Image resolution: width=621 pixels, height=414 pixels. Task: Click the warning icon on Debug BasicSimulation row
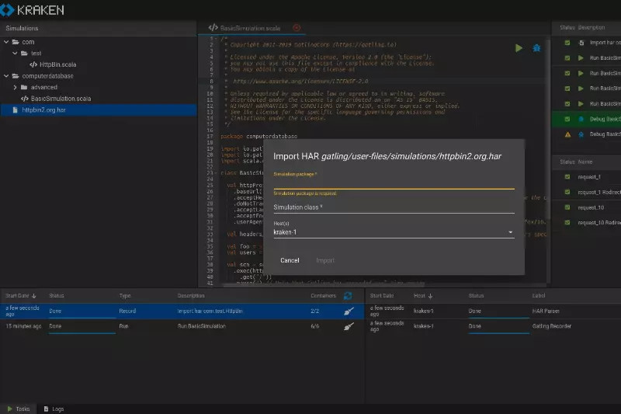[x=567, y=134]
